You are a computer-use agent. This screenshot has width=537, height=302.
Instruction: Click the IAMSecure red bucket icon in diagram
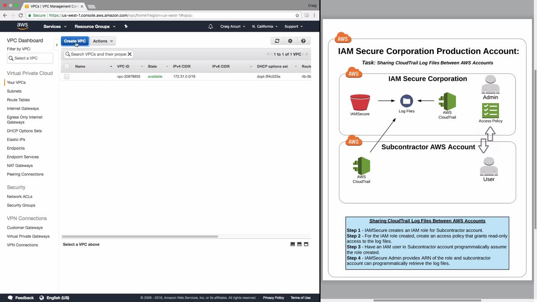click(x=360, y=102)
